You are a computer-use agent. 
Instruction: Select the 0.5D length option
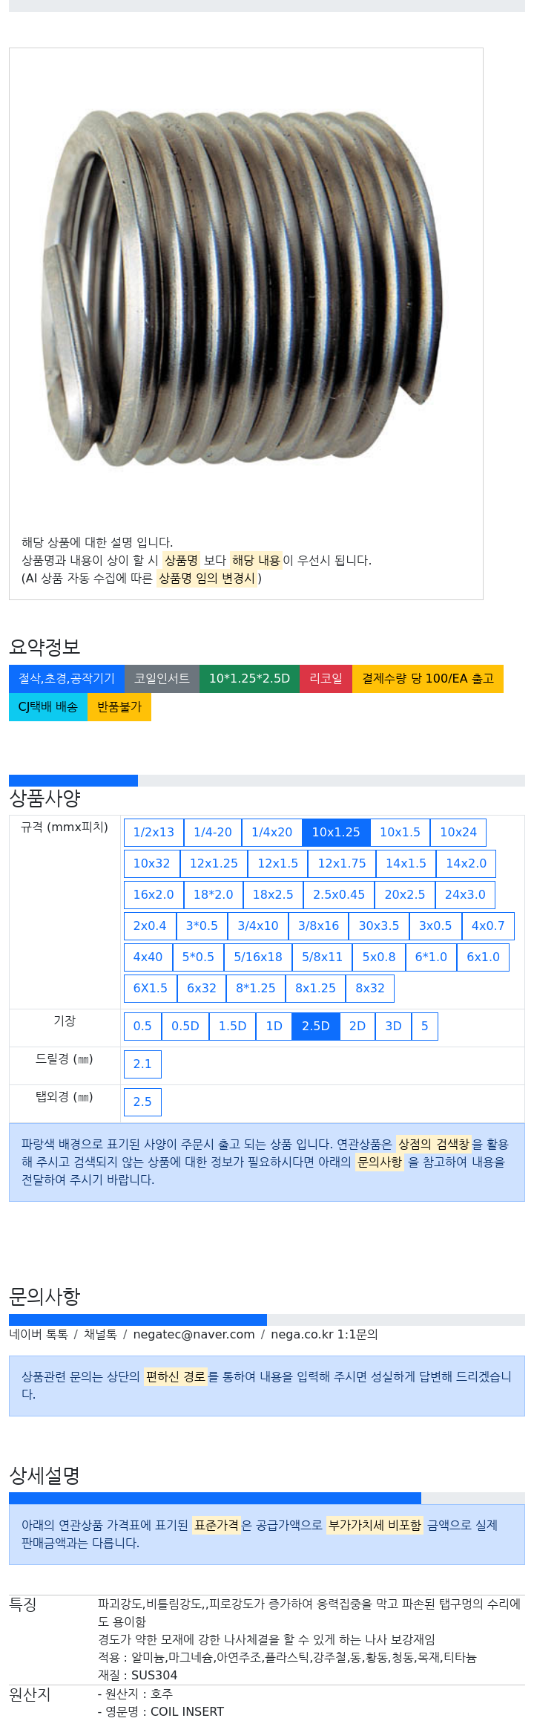[x=185, y=1026]
